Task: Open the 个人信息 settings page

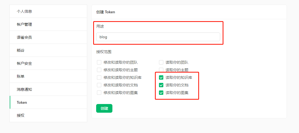Action: tap(24, 11)
